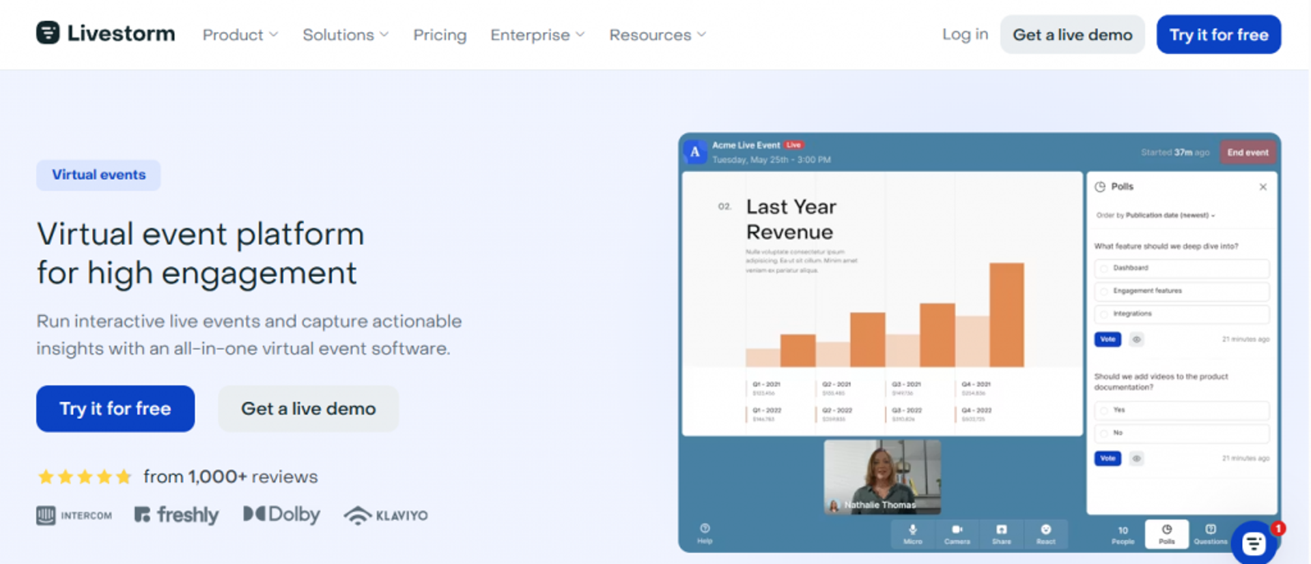The height and width of the screenshot is (564, 1311).
Task: Close the Polls panel
Action: pyautogui.click(x=1263, y=187)
